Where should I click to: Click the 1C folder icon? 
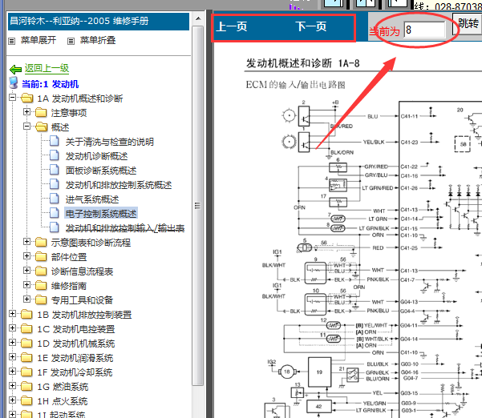click(x=27, y=329)
